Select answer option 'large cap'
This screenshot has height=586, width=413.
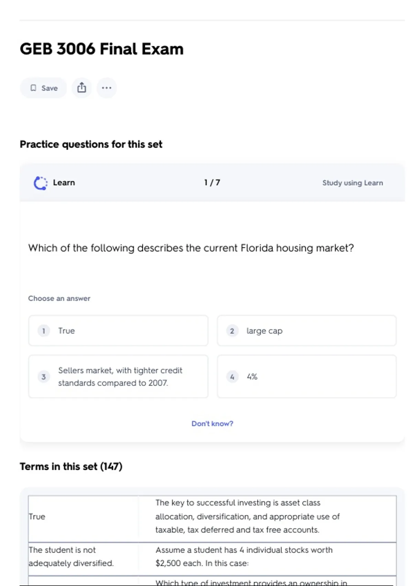coord(306,331)
